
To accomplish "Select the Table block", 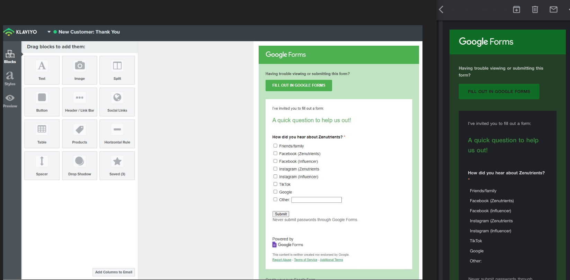I will [42, 134].
